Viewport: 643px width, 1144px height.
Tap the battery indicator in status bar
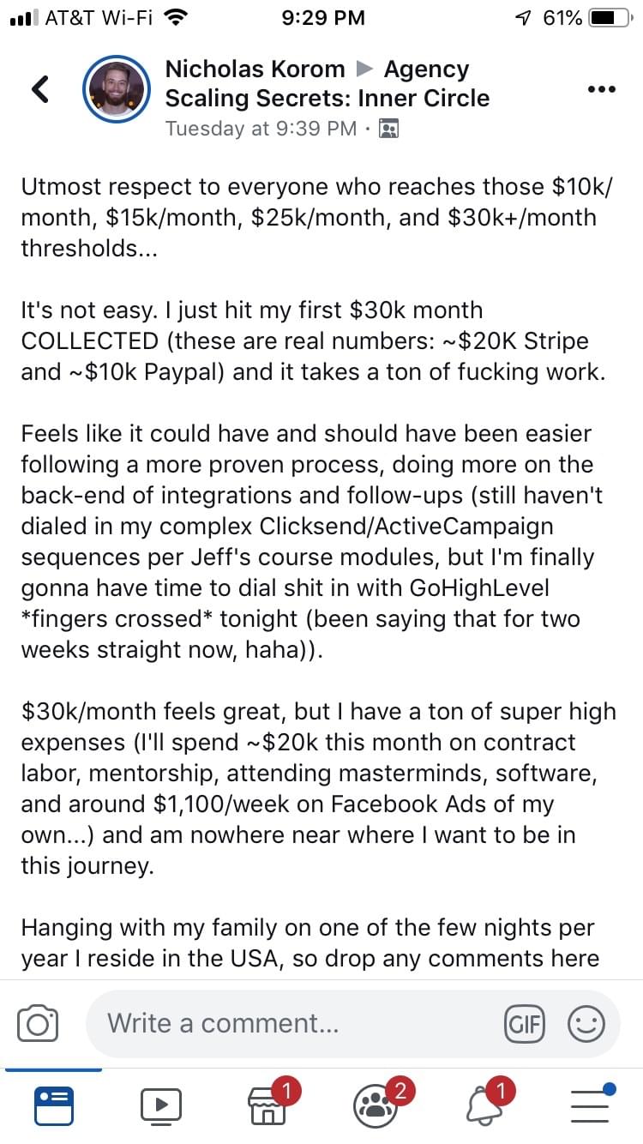click(610, 17)
